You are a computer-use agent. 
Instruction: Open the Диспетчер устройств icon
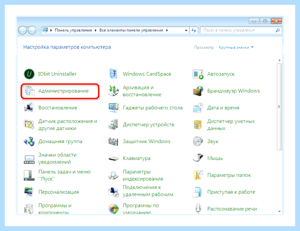click(114, 125)
